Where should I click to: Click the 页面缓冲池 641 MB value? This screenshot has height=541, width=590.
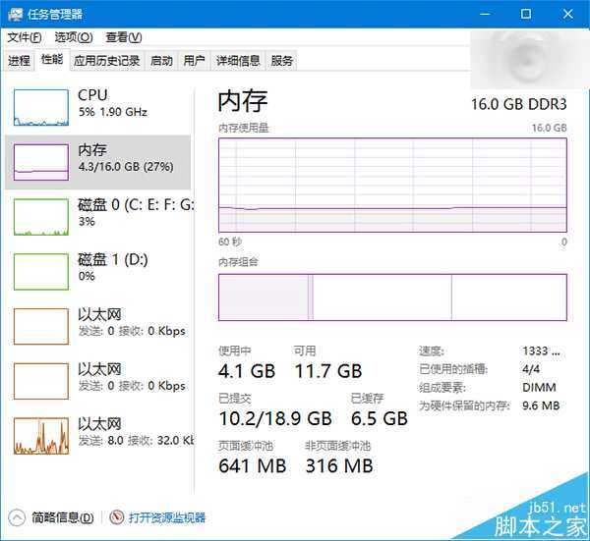click(252, 465)
